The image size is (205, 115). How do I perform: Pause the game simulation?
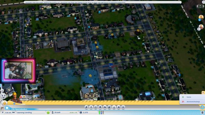coord(3,112)
